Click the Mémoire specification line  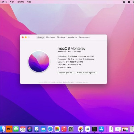(70, 62)
